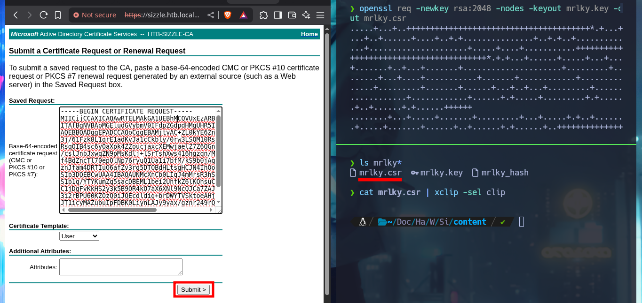Click the 'Attributes:' field label
The width and height of the screenshot is (642, 303).
(43, 267)
